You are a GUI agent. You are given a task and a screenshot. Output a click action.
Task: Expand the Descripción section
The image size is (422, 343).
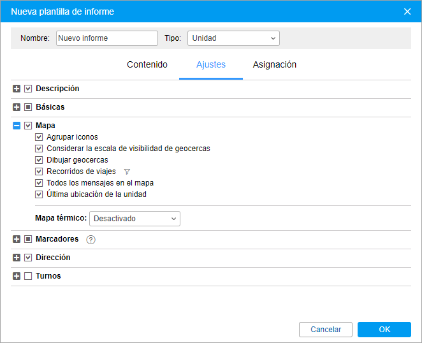tap(17, 89)
